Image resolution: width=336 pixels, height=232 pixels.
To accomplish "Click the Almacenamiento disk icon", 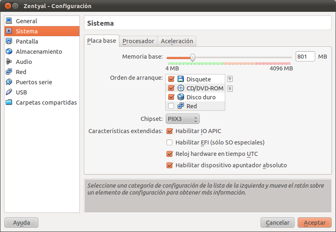I will 9,51.
